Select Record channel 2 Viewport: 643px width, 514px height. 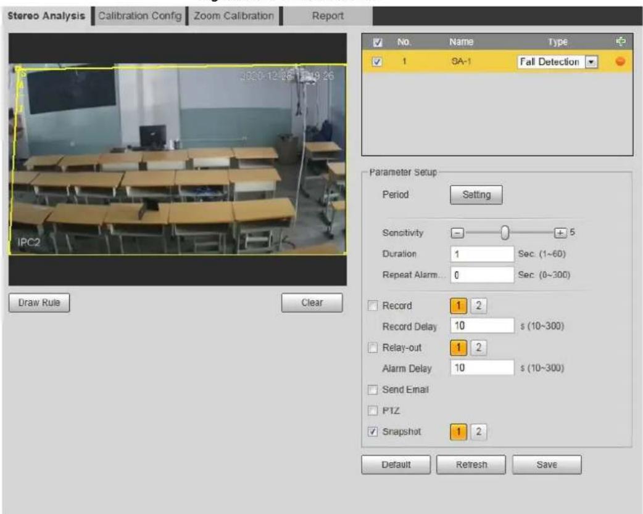(x=478, y=306)
